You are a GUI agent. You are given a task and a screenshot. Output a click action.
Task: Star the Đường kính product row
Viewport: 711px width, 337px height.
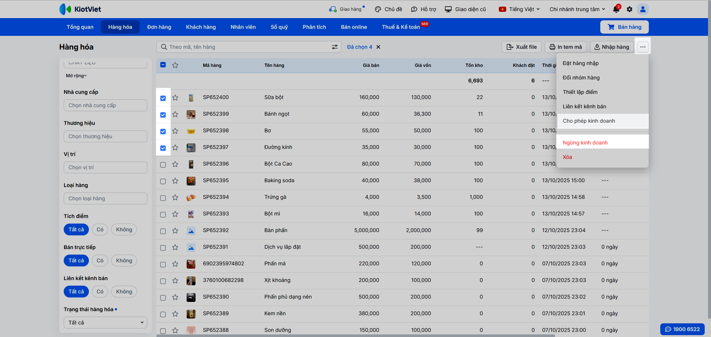point(175,148)
